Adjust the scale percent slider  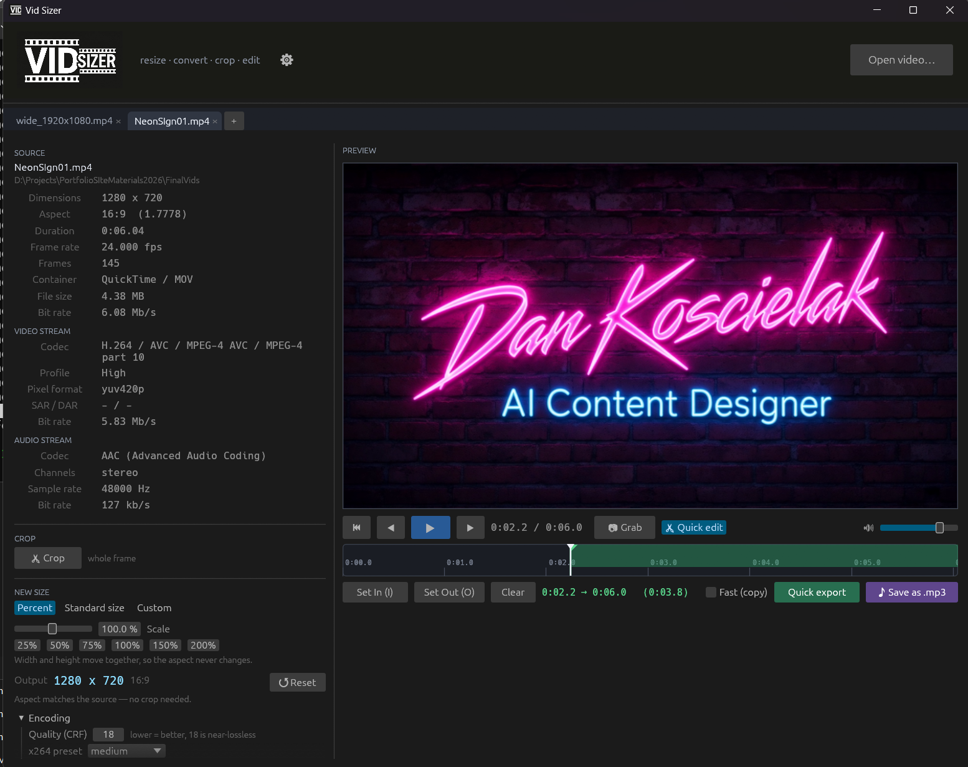[53, 629]
